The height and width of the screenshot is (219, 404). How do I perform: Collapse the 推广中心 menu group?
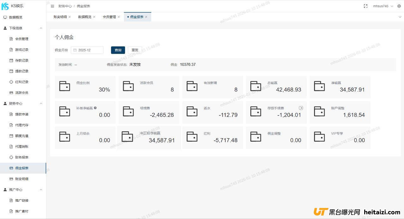click(x=23, y=190)
